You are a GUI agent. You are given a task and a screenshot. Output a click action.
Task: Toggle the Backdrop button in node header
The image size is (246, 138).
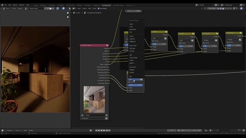212,8
